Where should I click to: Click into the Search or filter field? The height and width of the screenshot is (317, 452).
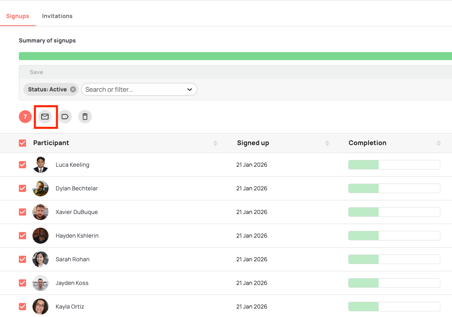[x=132, y=89]
